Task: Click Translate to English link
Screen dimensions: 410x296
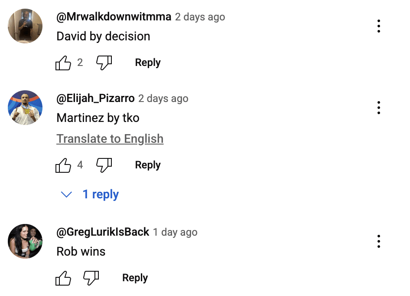Action: (110, 139)
